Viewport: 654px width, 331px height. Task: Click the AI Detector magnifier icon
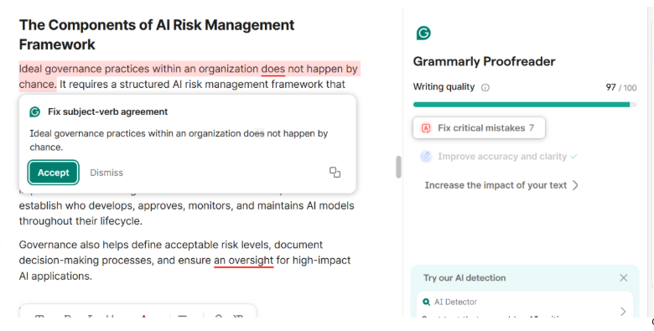click(426, 302)
